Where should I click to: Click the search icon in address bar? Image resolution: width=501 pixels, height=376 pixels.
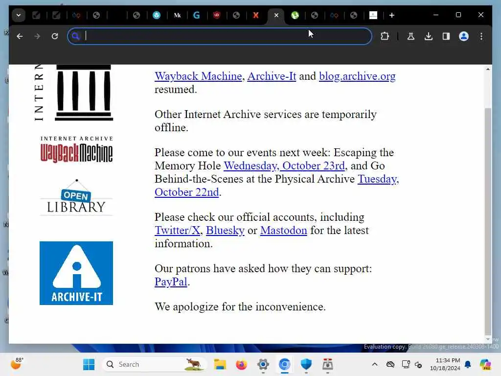tap(75, 36)
